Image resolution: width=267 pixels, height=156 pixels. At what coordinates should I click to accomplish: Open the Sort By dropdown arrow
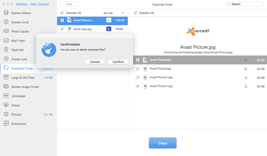click(x=123, y=13)
